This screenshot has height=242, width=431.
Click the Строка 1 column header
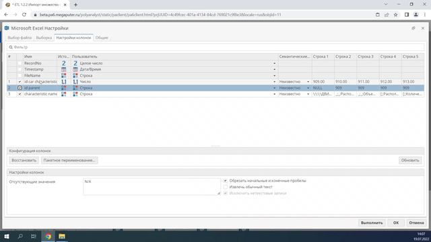click(x=323, y=56)
